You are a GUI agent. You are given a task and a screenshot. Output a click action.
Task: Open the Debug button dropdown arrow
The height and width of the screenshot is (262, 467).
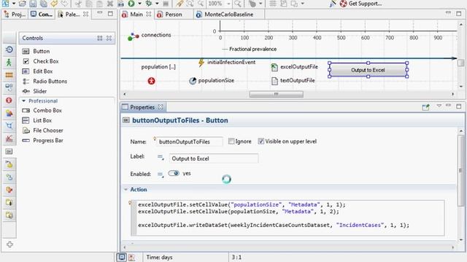[x=157, y=4]
